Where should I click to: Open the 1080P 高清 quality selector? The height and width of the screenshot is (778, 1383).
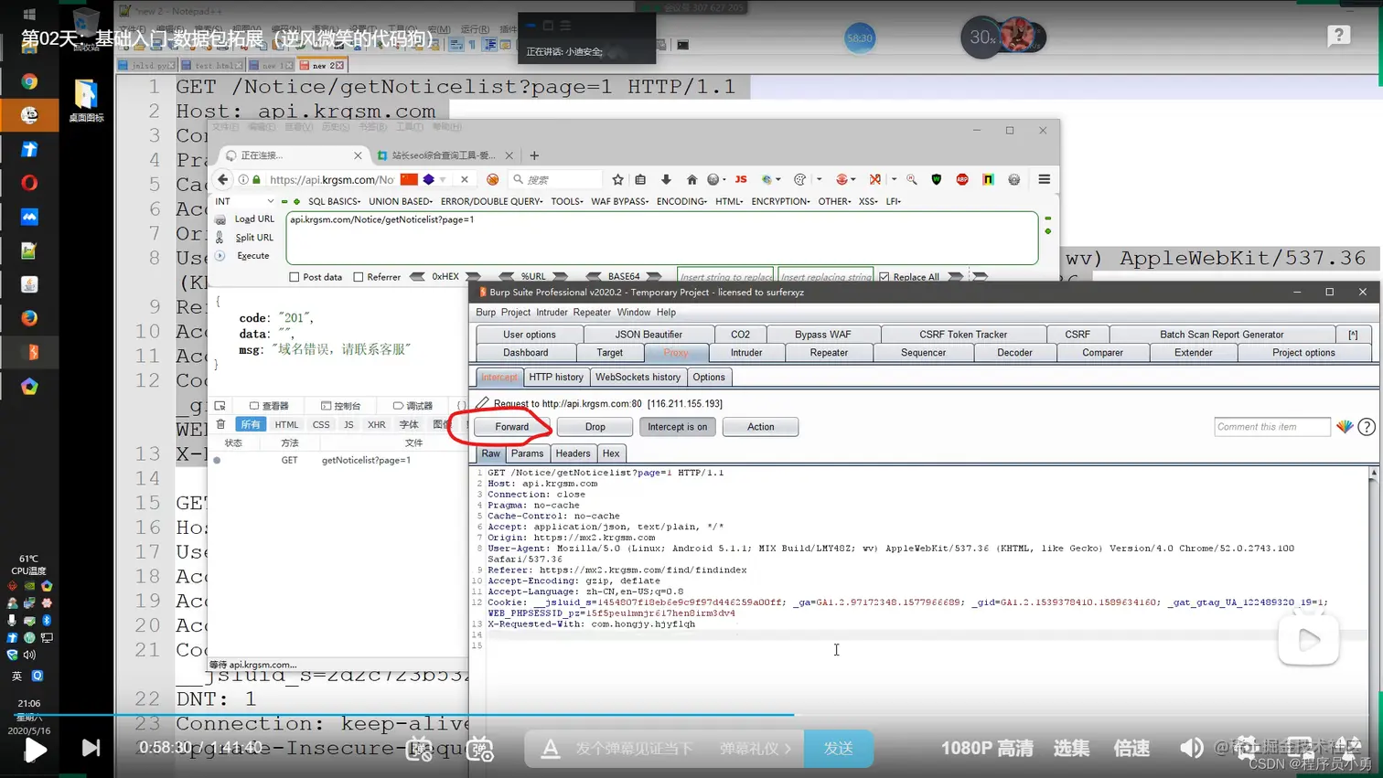pyautogui.click(x=986, y=749)
